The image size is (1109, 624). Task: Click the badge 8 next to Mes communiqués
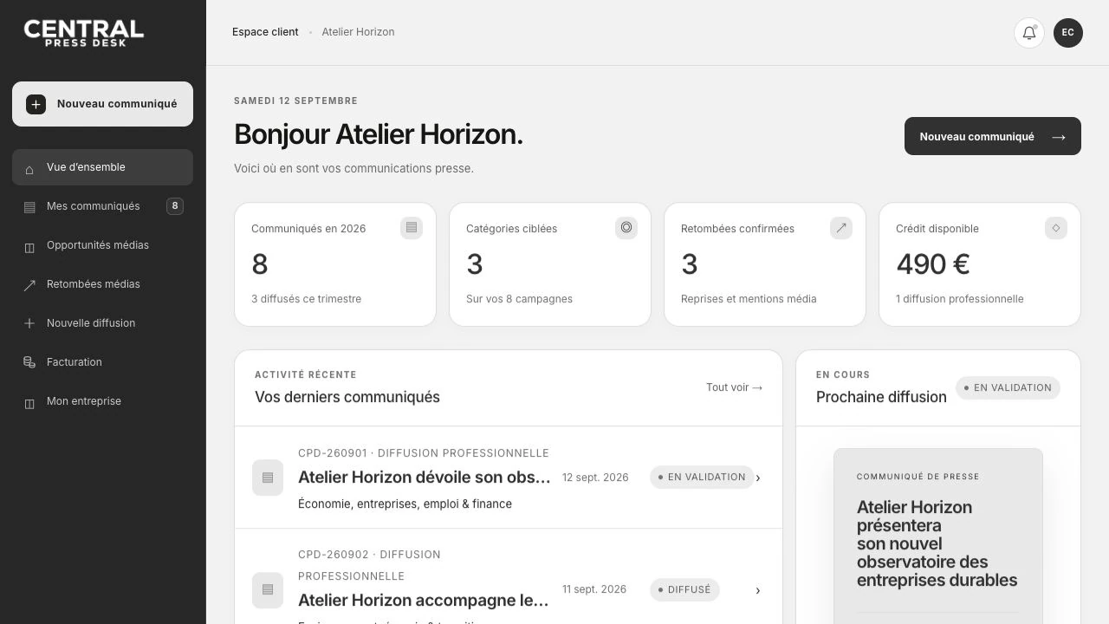[175, 206]
